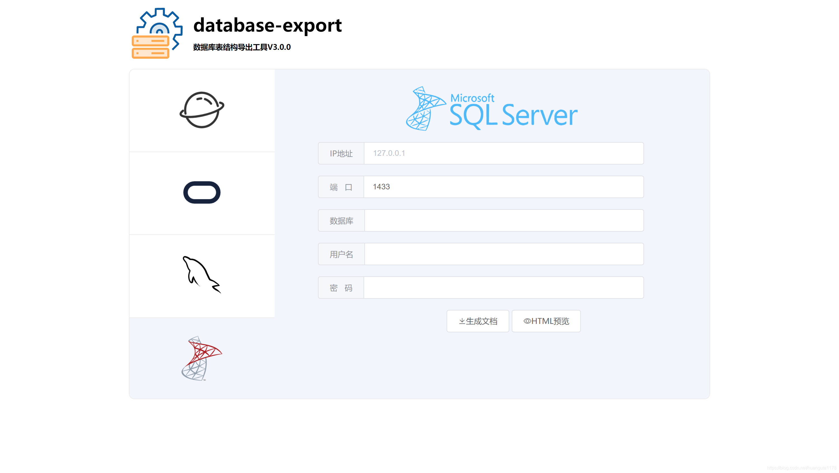Click the database-export gear logo
Viewport: 839px width, 473px height.
click(x=157, y=33)
